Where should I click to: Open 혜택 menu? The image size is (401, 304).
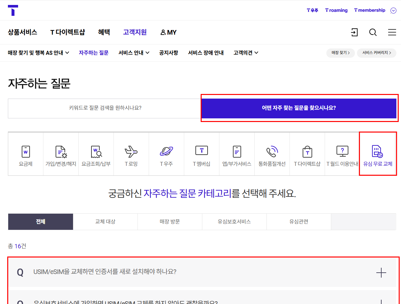point(104,32)
